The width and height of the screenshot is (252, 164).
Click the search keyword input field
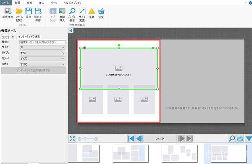point(42,42)
